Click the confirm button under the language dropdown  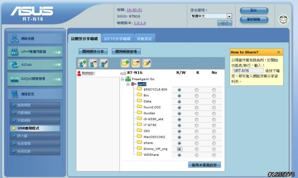tap(224, 23)
